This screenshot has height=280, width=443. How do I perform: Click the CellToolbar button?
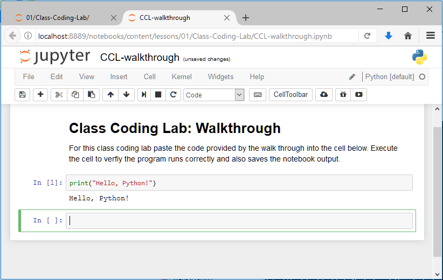(290, 95)
